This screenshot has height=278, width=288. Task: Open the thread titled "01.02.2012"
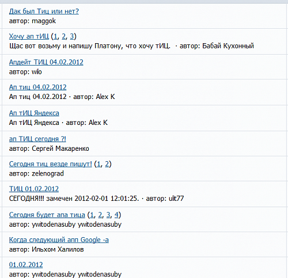point(26,265)
